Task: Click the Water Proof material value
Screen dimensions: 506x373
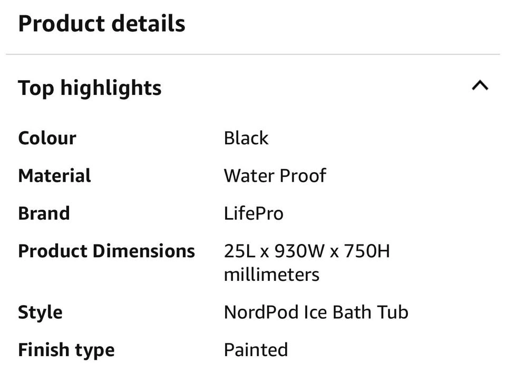Action: 275,175
